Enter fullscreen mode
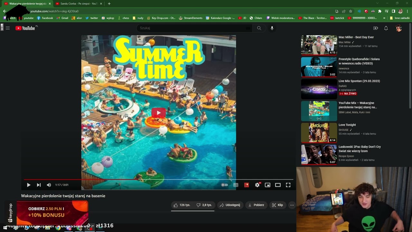 click(288, 185)
